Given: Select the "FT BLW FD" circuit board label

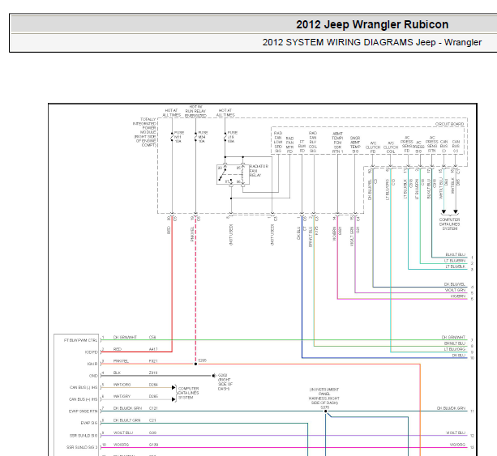Looking at the screenshot, I should (x=302, y=147).
